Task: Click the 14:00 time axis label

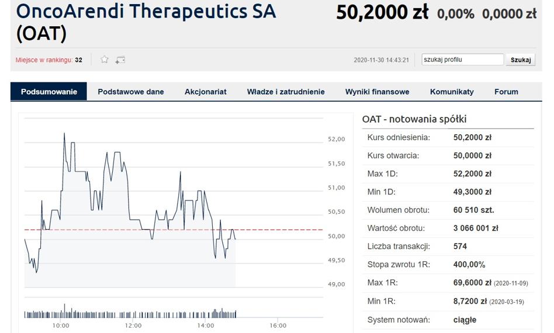Action: (206, 325)
